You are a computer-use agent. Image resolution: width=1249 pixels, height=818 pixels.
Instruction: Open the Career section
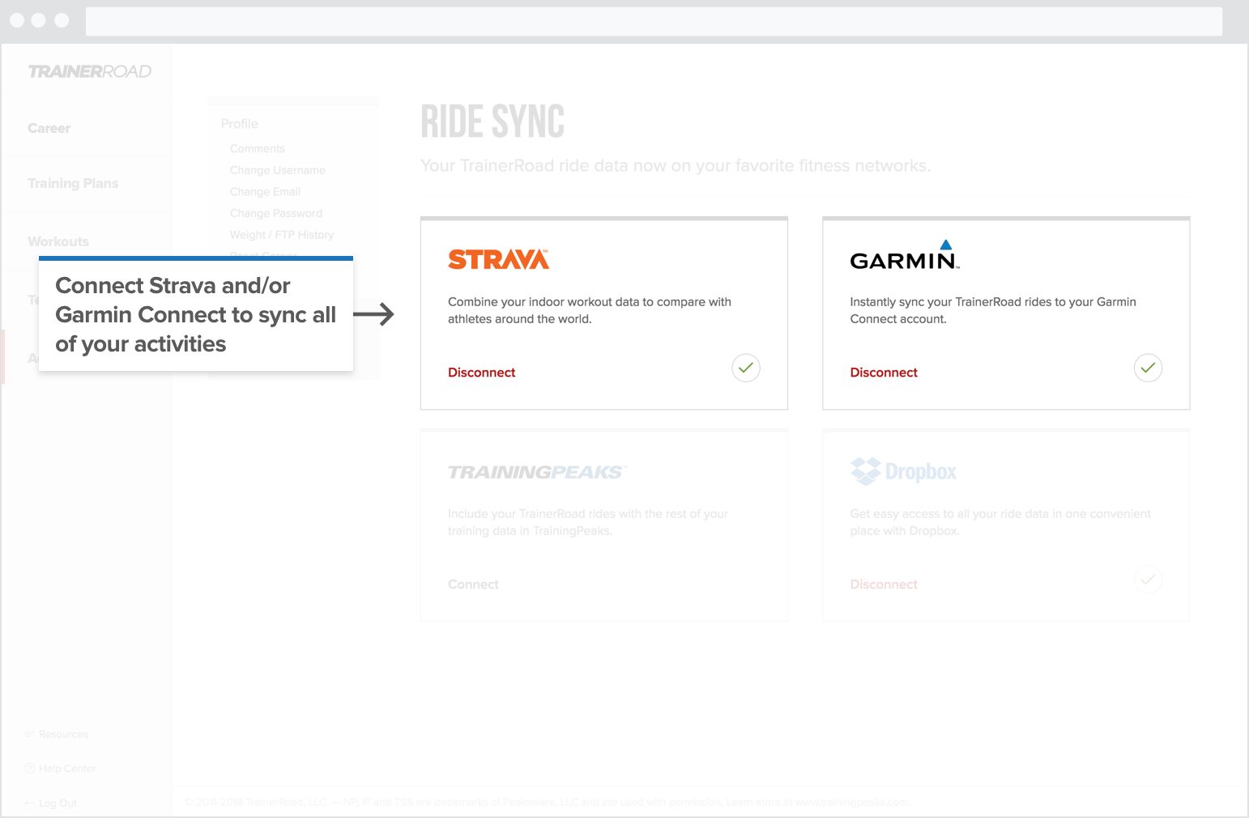[49, 128]
